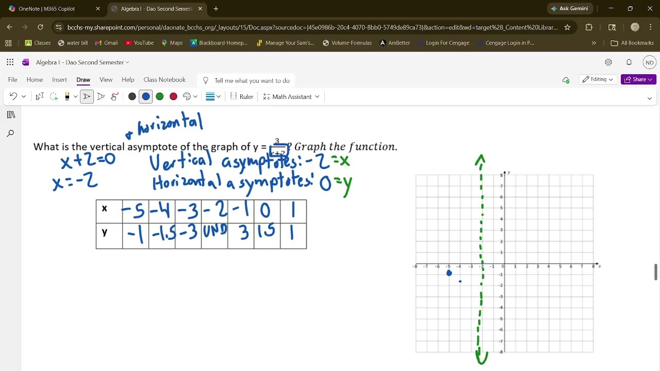Switch to the Home ribbon tab
The image size is (660, 371).
click(x=35, y=80)
